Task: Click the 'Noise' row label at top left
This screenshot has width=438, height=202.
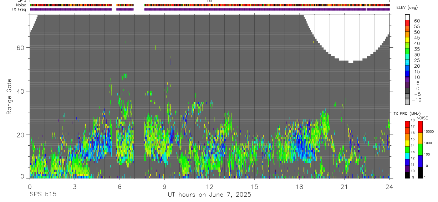Action: click(21, 5)
